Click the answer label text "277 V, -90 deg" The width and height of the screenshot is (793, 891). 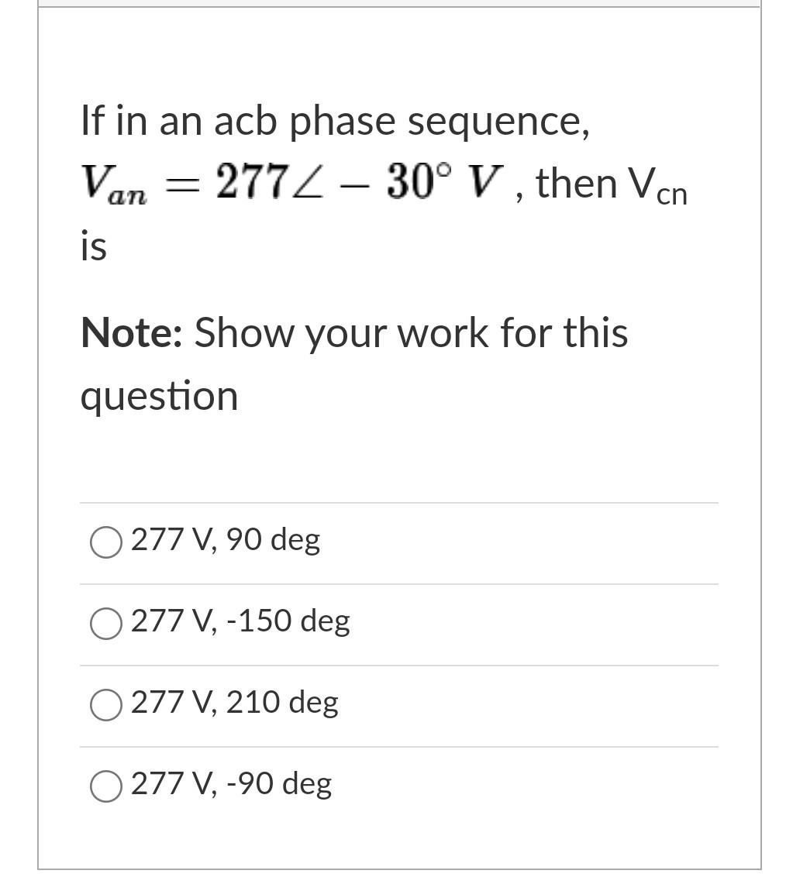(x=230, y=784)
